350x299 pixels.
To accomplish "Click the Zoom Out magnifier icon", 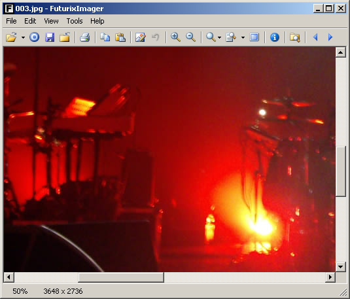I will pos(191,37).
